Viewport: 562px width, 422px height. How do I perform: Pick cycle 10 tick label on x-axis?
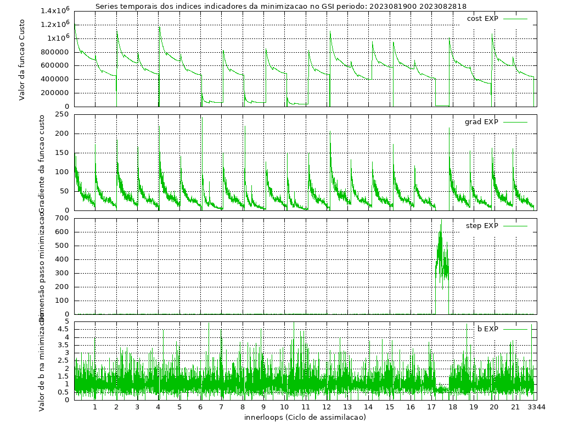click(x=284, y=407)
